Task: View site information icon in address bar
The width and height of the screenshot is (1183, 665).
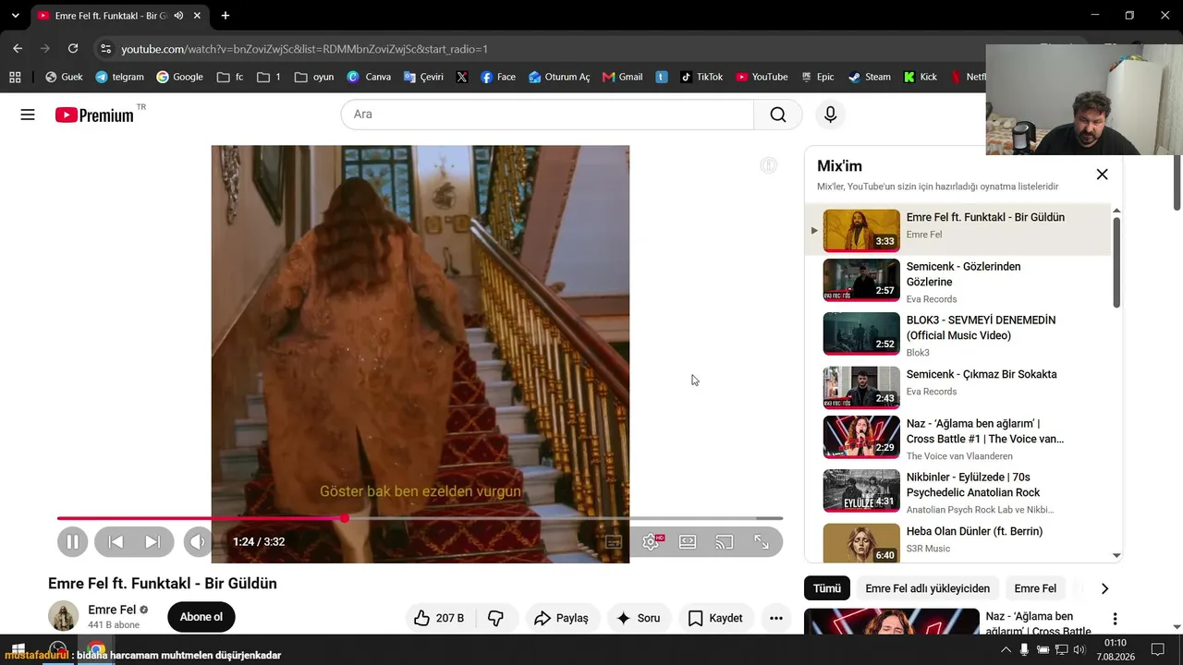Action: (105, 49)
